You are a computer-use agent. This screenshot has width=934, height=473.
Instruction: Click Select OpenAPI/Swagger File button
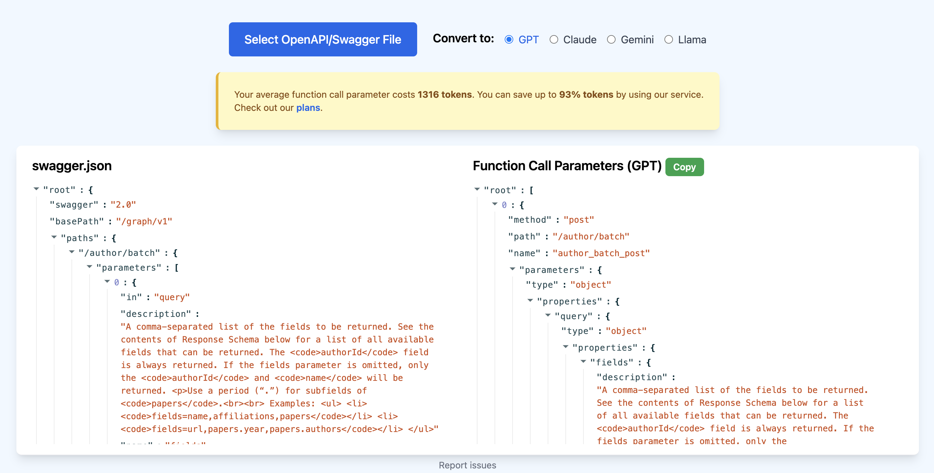322,39
